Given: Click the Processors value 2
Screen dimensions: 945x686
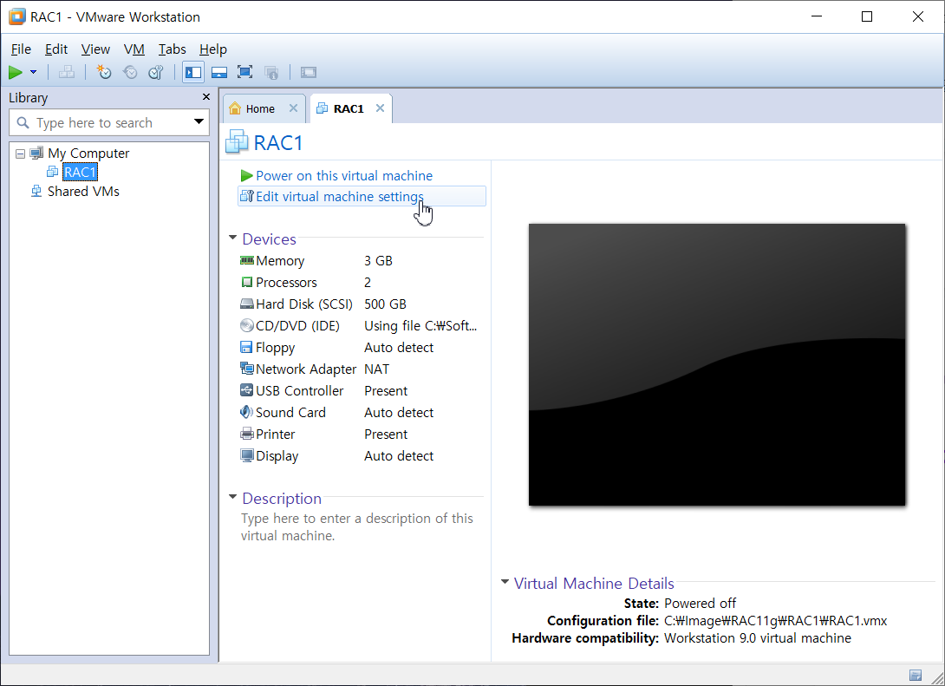Looking at the screenshot, I should click(368, 283).
